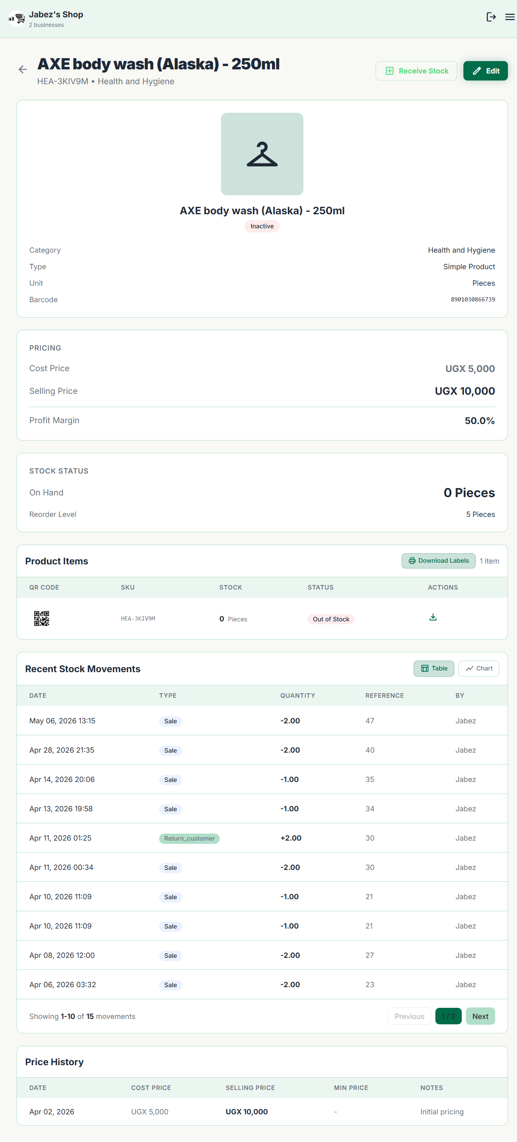Click the SKU HEA-3KIV9M in items table
Viewport: 517px width, 1142px height.
(138, 619)
